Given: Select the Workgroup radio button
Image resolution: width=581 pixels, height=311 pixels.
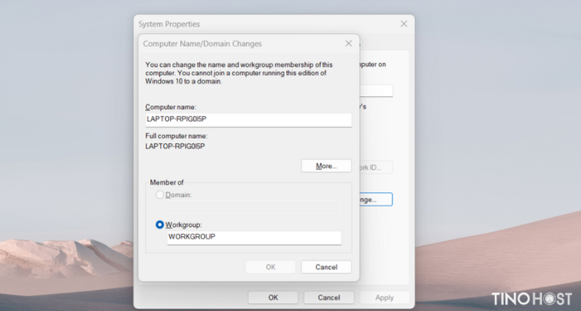Looking at the screenshot, I should 159,225.
